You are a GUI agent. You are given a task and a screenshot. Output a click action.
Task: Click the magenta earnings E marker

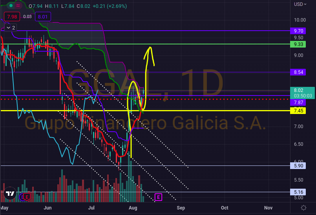(159, 197)
